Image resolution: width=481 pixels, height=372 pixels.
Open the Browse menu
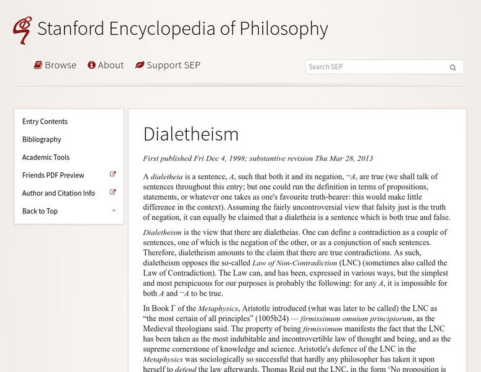(x=55, y=65)
